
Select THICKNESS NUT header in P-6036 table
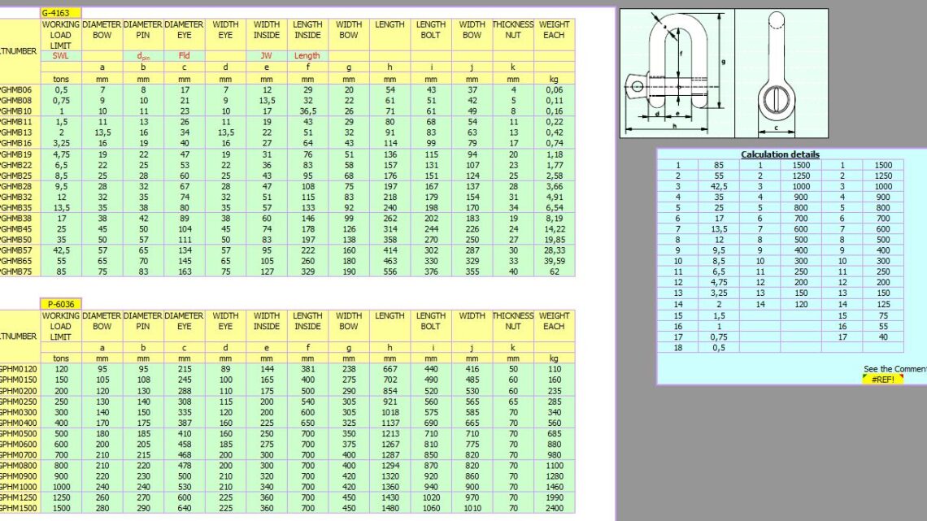pyautogui.click(x=513, y=321)
